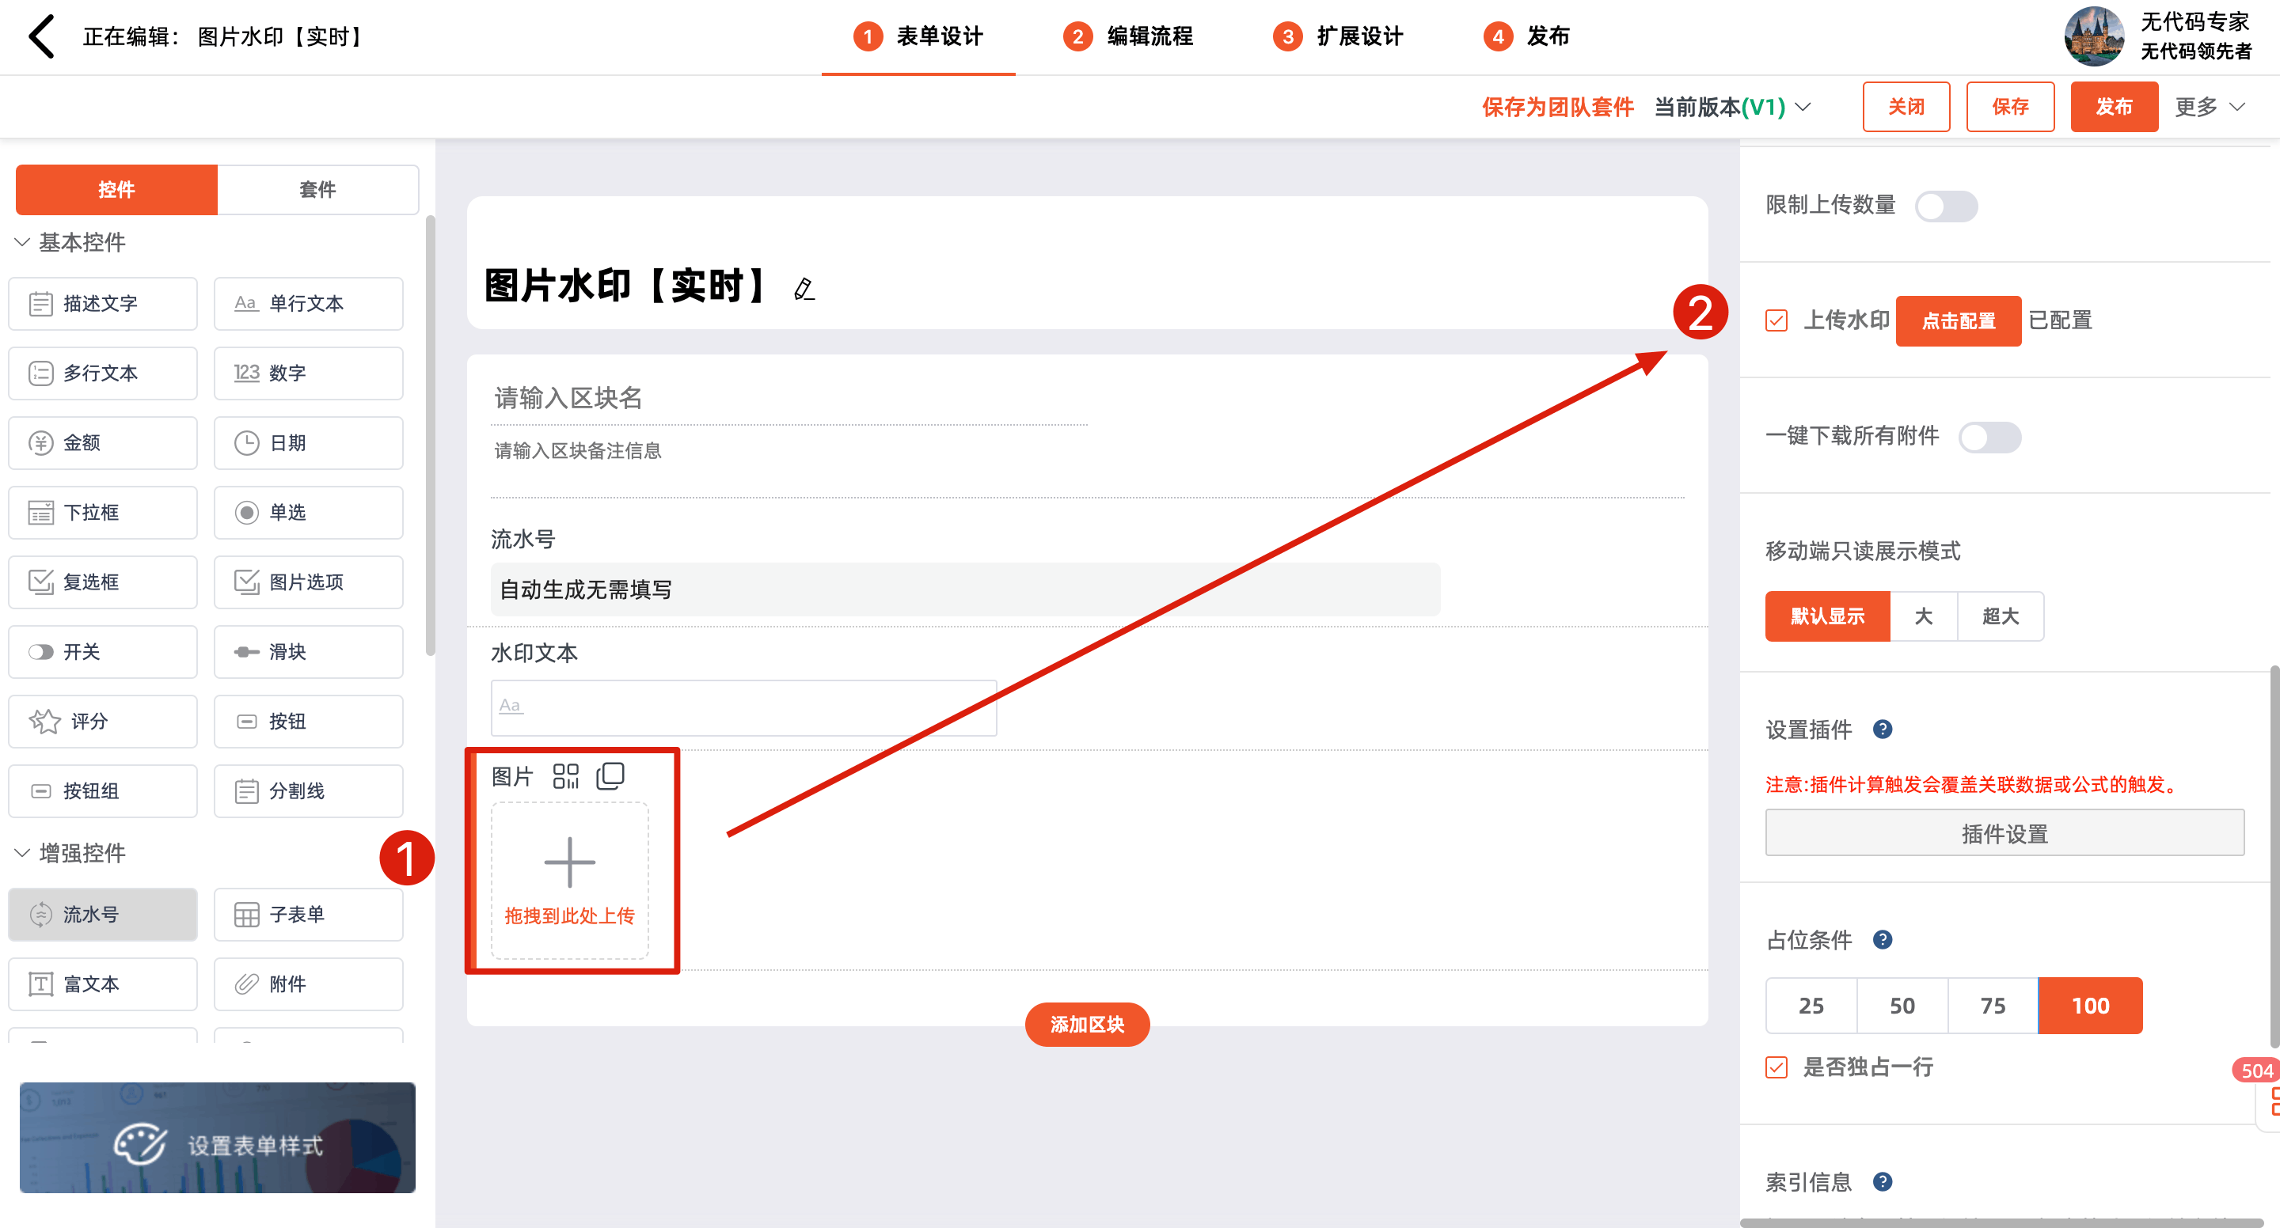The width and height of the screenshot is (2280, 1228).
Task: Select the 金额 control
Action: [103, 442]
